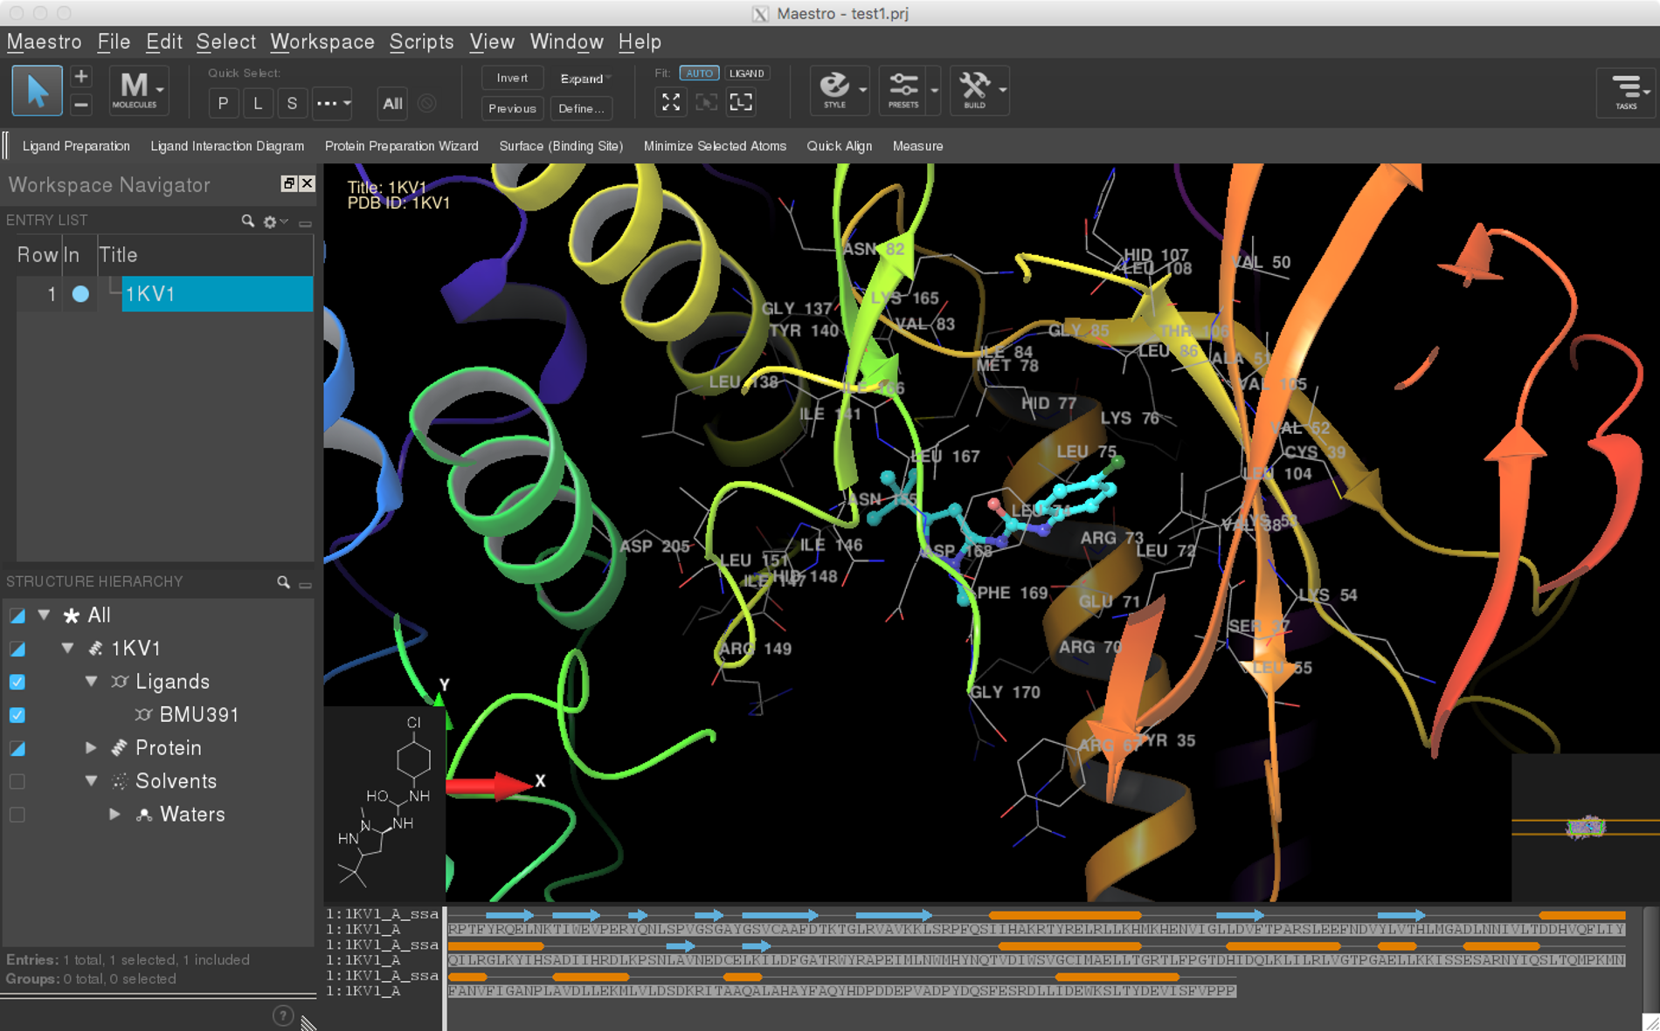The image size is (1660, 1031).
Task: Click the blue inclusion dot for 1KV1
Action: [80, 294]
